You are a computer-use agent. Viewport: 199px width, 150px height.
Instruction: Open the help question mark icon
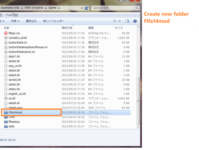click(135, 21)
